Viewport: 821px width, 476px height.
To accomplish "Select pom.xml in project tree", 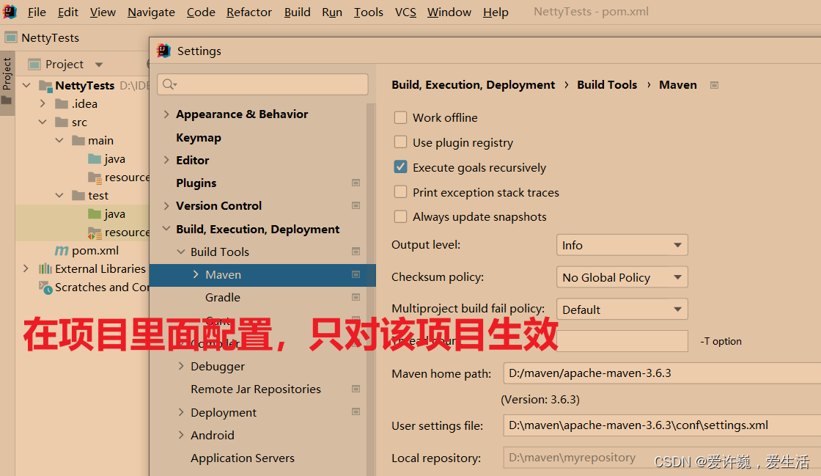I will click(x=95, y=250).
